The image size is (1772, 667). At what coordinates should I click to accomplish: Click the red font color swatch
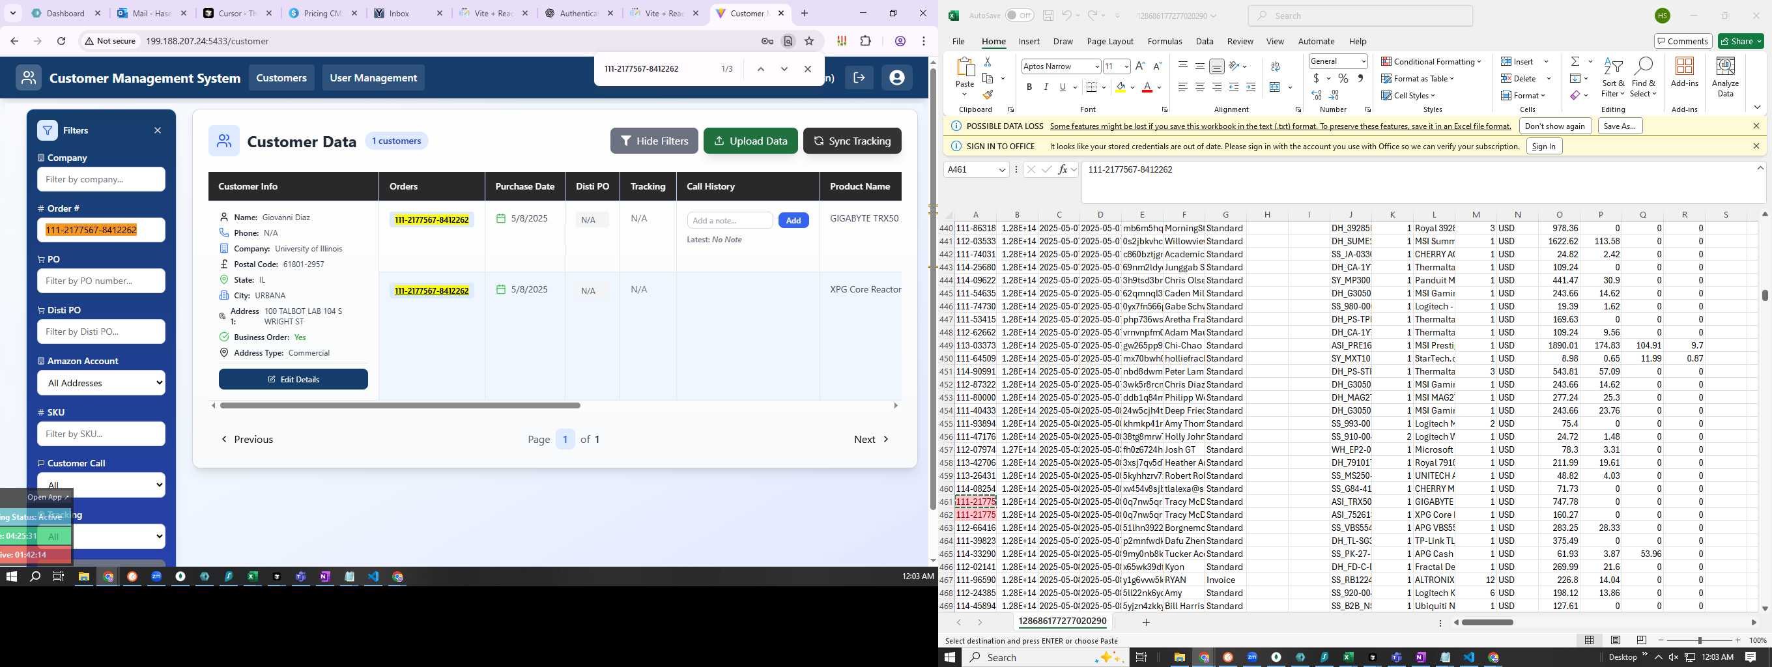1147,87
